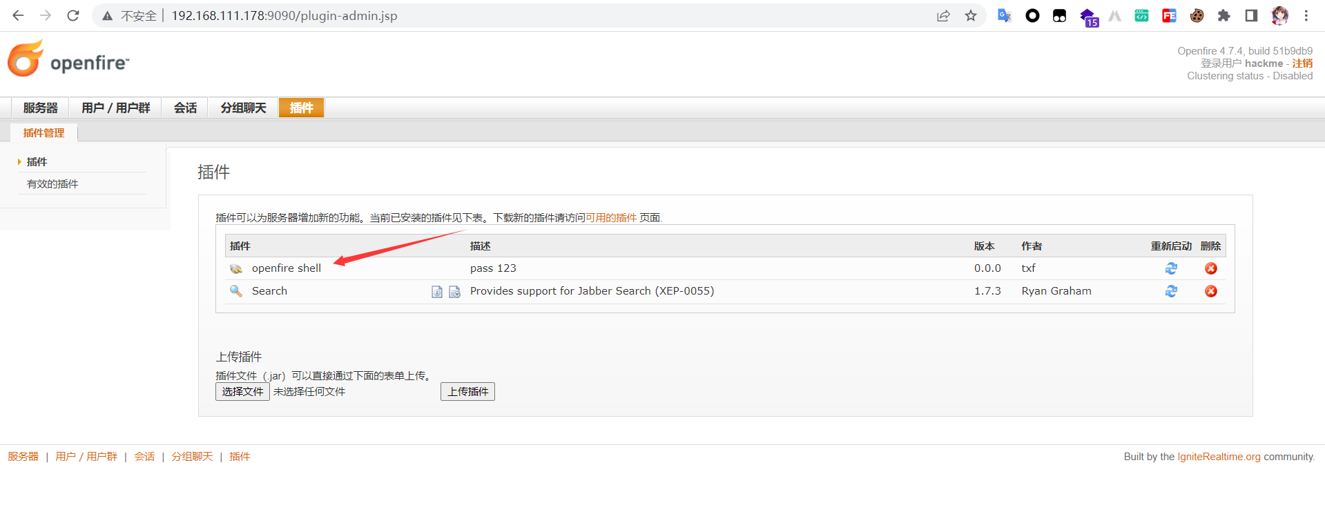Go back in browser
The image size is (1325, 505).
[x=18, y=15]
